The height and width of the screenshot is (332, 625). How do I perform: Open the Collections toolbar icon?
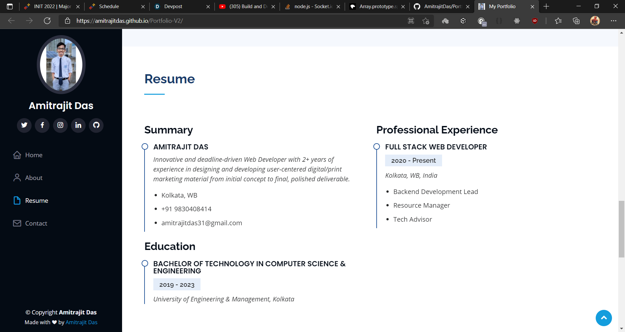click(576, 21)
